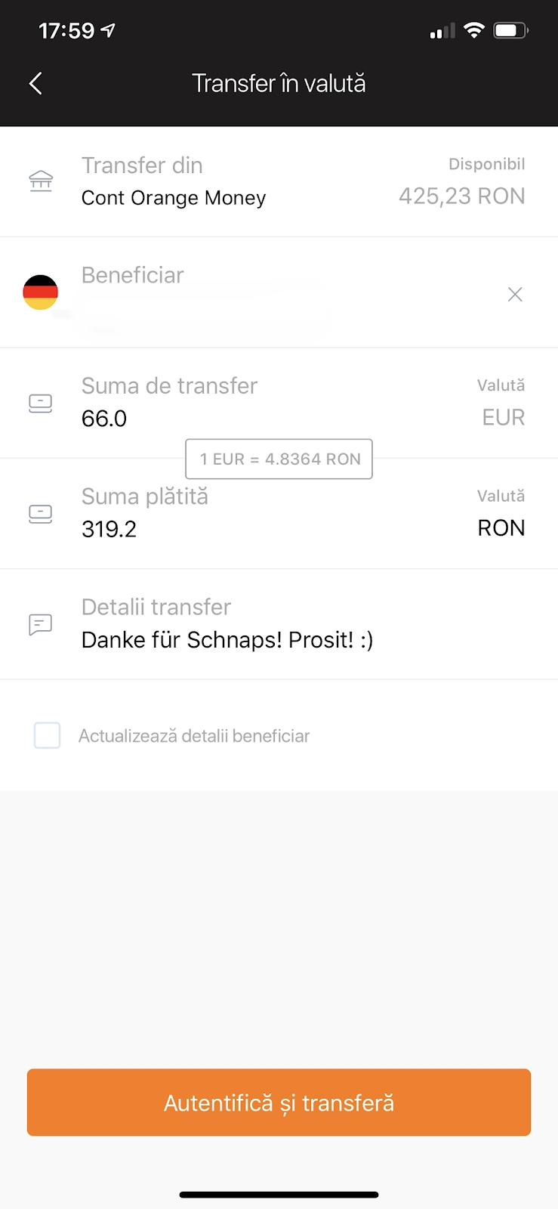Tap the bank account icon
The image size is (558, 1209).
pos(41,181)
